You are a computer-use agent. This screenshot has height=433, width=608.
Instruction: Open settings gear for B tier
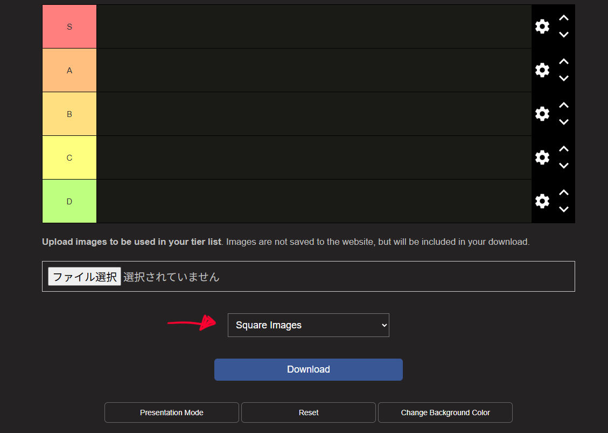[x=542, y=114]
